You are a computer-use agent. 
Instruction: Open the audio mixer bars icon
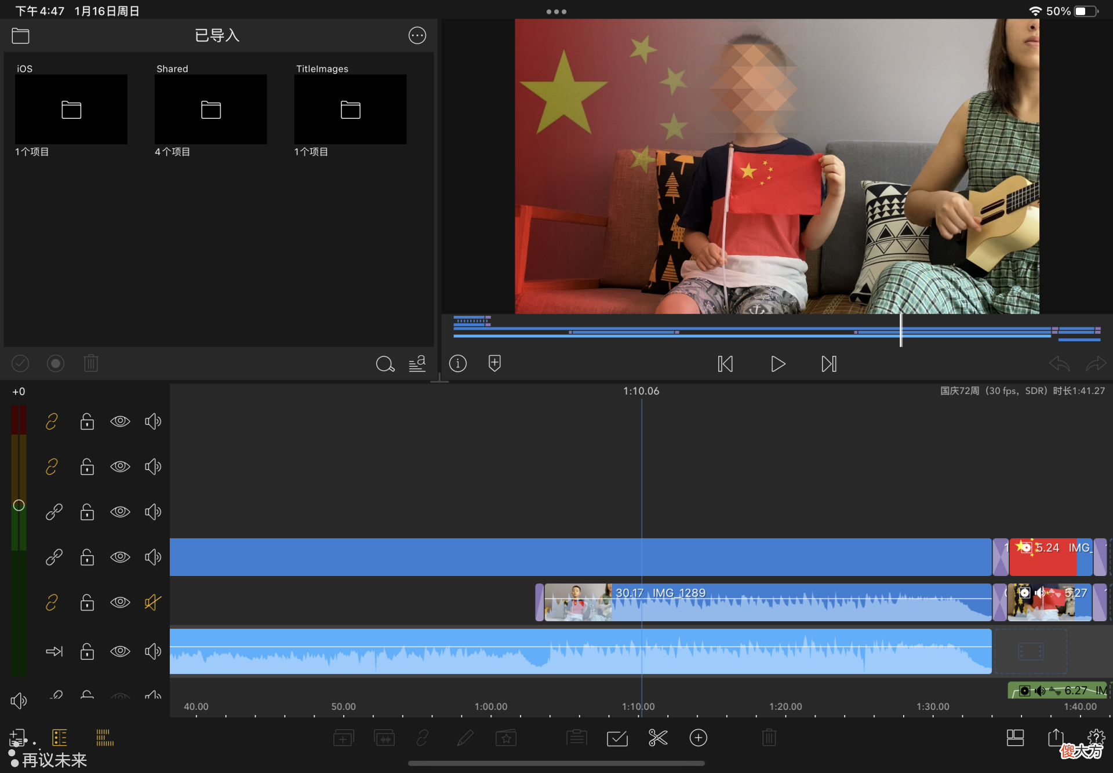tap(105, 738)
